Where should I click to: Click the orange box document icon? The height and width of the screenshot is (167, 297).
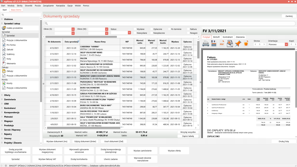[x=246, y=44]
